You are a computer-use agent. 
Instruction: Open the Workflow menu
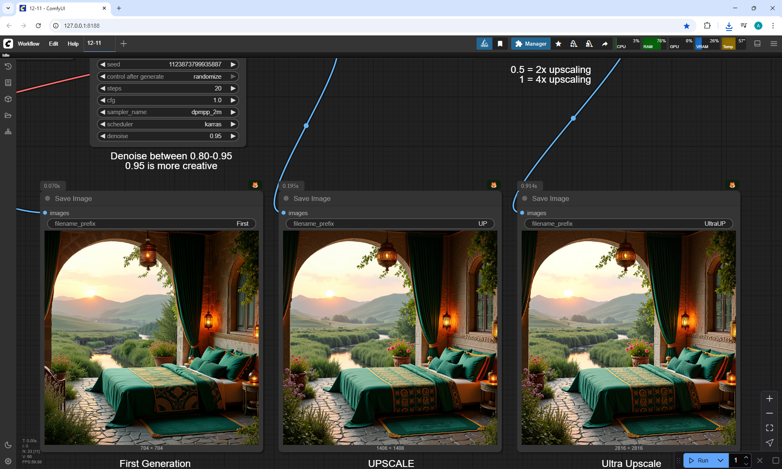click(x=29, y=44)
